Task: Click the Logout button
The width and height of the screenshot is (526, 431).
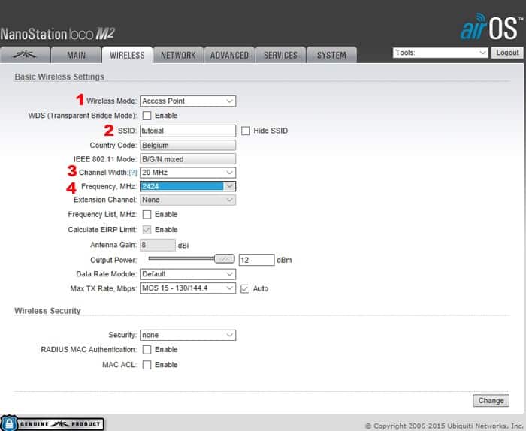Action: 507,53
